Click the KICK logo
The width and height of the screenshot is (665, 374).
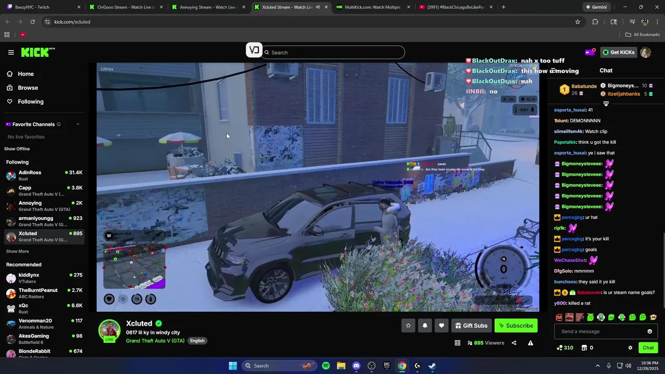pyautogui.click(x=37, y=52)
